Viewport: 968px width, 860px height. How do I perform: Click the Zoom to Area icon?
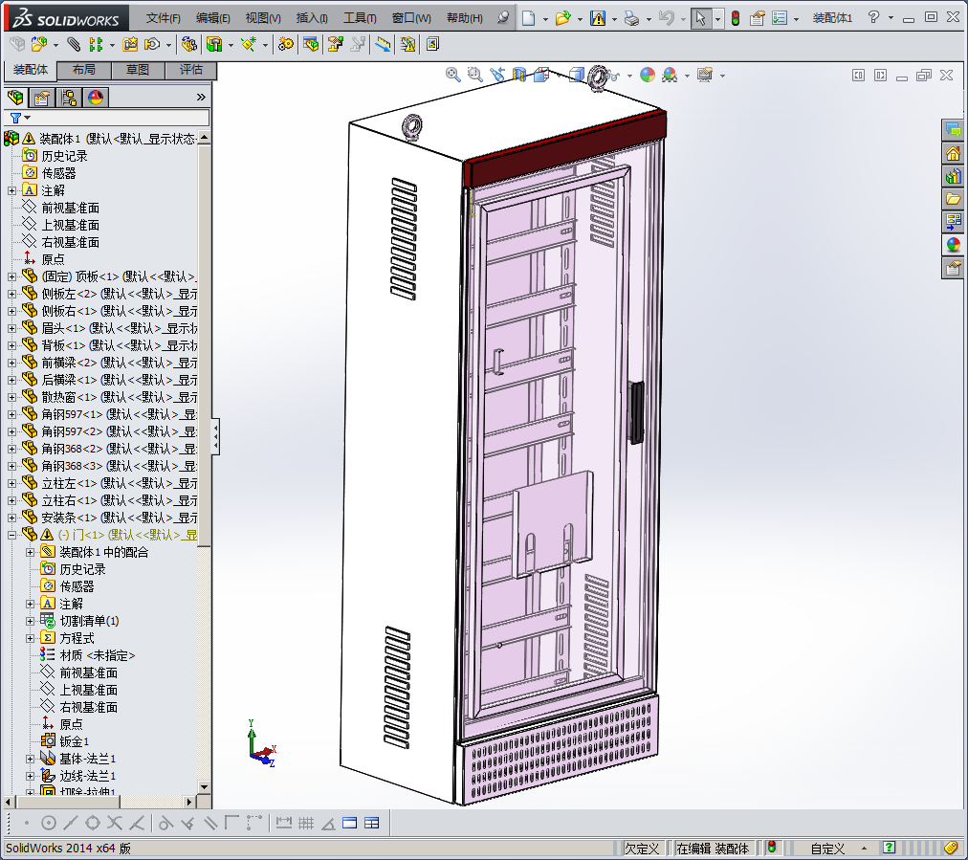pyautogui.click(x=474, y=75)
